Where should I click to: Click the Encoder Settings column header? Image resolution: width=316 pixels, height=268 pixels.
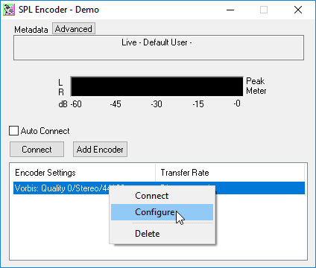coord(84,173)
